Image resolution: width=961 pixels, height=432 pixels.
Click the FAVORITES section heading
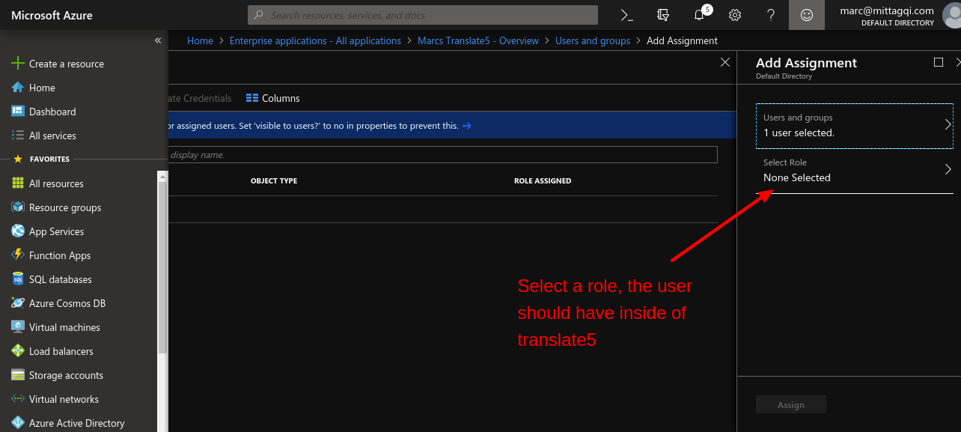pos(49,159)
